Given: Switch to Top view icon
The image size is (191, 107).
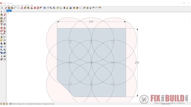Looking at the screenshot, I should click(87, 8).
